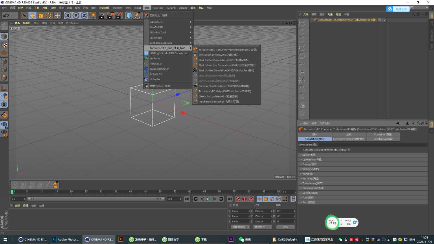Choose Start Cached Simulation
Screen dimensions: 434x244
point(224,60)
